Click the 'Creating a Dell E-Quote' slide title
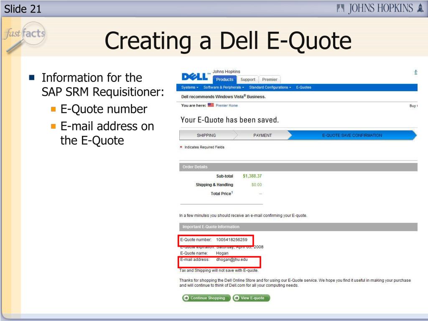 (x=228, y=41)
